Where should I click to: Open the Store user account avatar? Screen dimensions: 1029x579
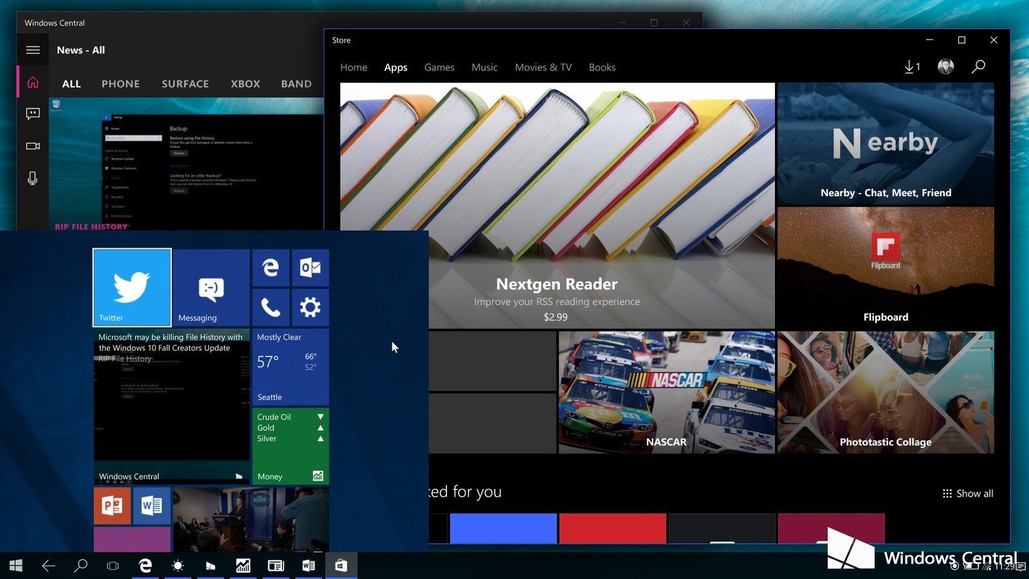click(945, 66)
